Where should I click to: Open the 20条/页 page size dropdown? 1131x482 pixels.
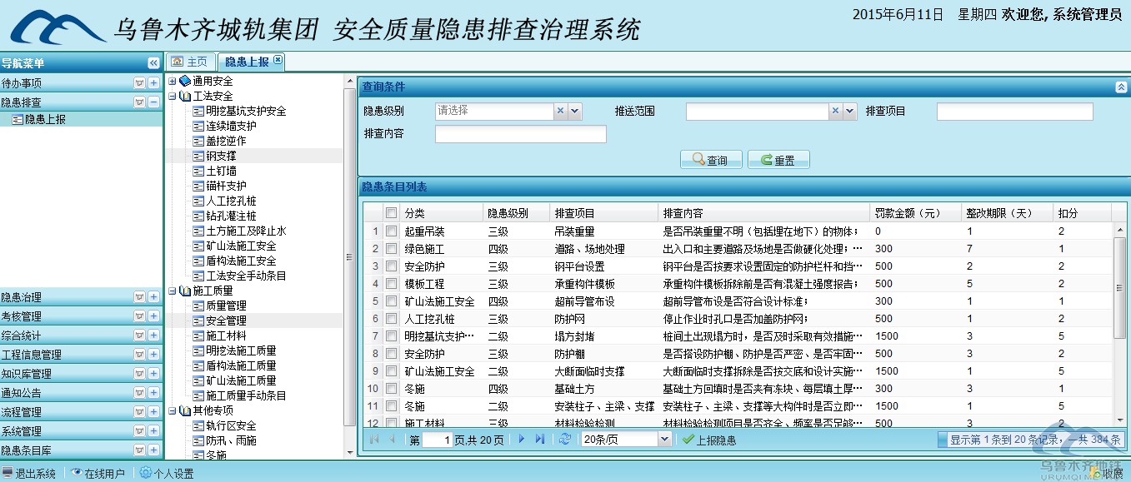click(x=664, y=440)
